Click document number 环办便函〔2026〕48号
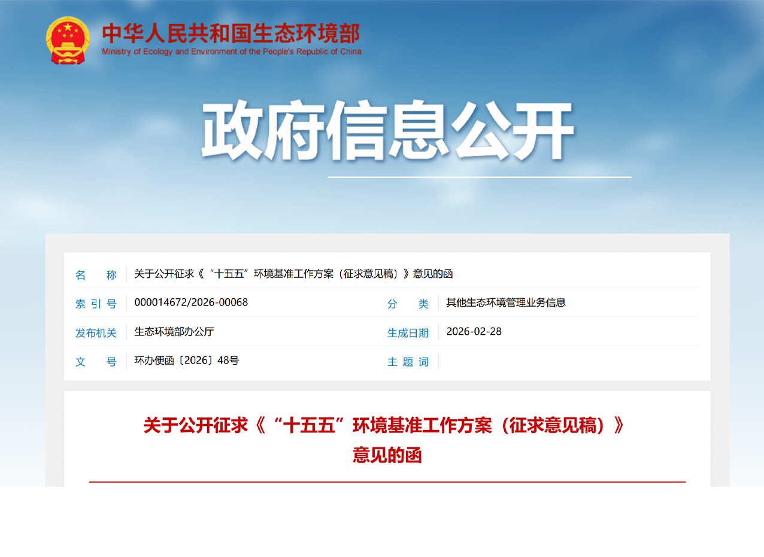Screen dimensions: 764x557 pyautogui.click(x=186, y=360)
